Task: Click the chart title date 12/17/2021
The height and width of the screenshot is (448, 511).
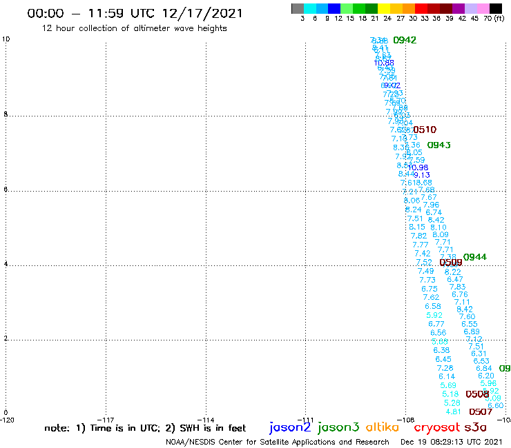Action: pos(202,13)
